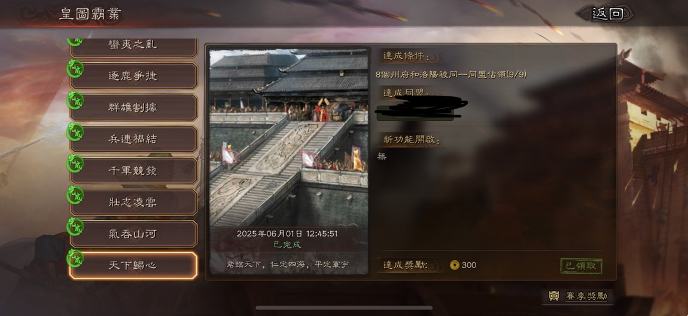The width and height of the screenshot is (688, 316).
Task: Click the gold coin reward icon
Action: 455,265
